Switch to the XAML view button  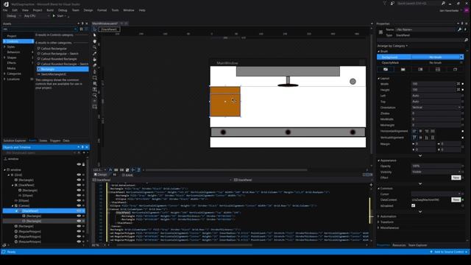[127, 175]
